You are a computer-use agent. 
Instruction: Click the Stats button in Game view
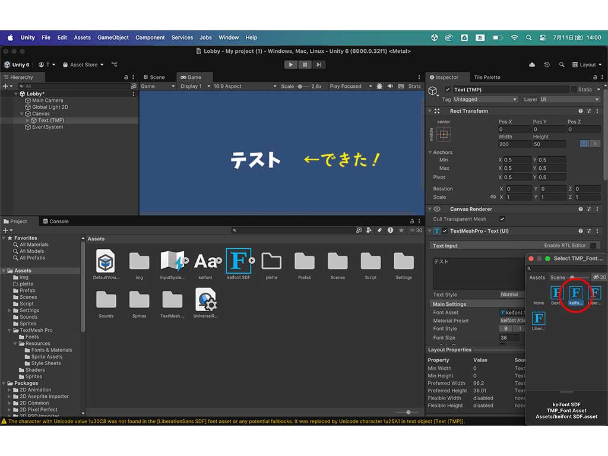(414, 86)
